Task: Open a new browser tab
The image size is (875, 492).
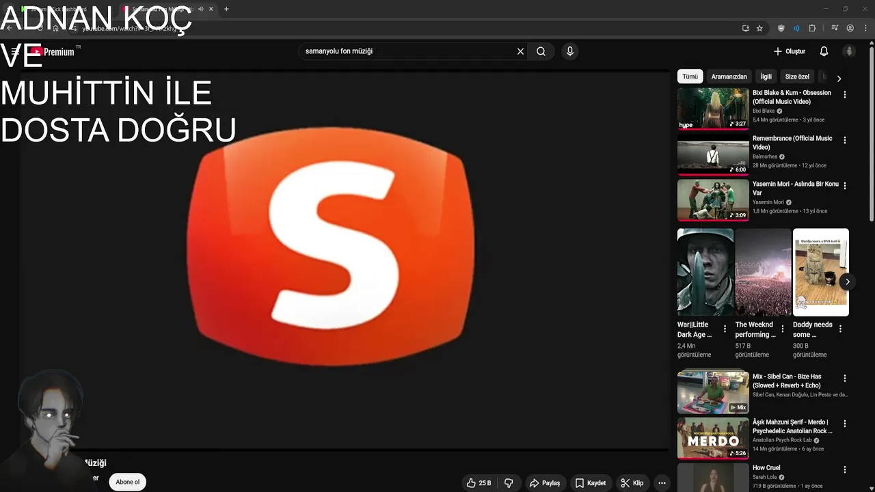Action: pyautogui.click(x=226, y=9)
